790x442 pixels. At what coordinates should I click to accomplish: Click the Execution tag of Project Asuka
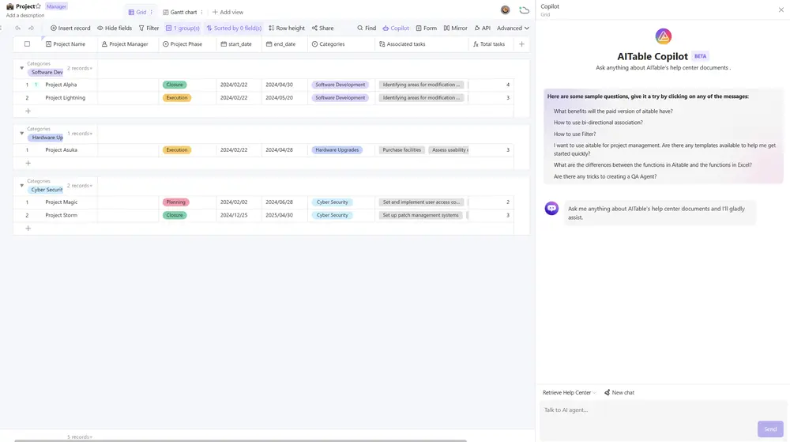177,149
